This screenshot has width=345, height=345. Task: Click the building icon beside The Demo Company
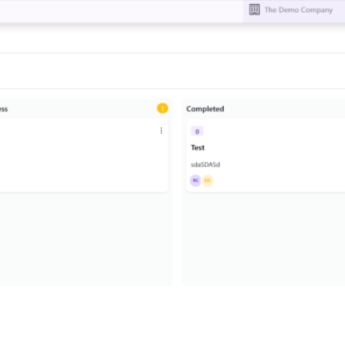point(254,10)
